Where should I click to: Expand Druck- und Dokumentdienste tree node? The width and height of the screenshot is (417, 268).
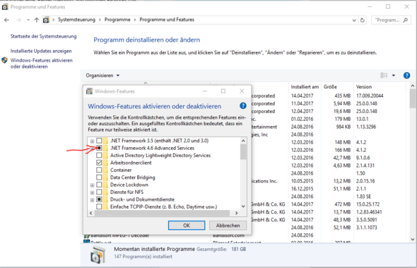coord(92,199)
